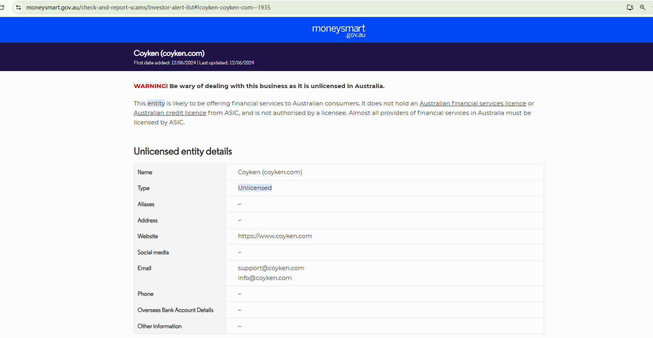Click the Phone row label
653x338 pixels.
tap(146, 294)
